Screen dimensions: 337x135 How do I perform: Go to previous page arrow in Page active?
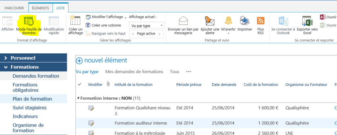click(x=133, y=34)
